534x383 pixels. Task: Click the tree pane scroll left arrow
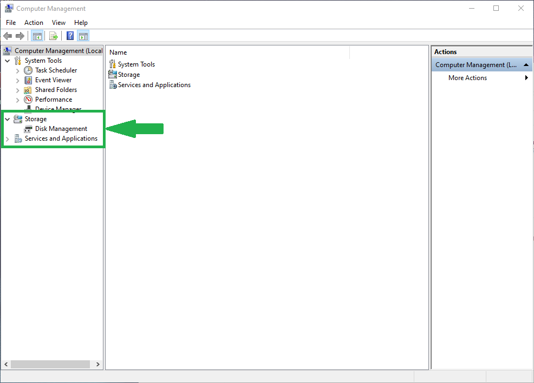6,364
